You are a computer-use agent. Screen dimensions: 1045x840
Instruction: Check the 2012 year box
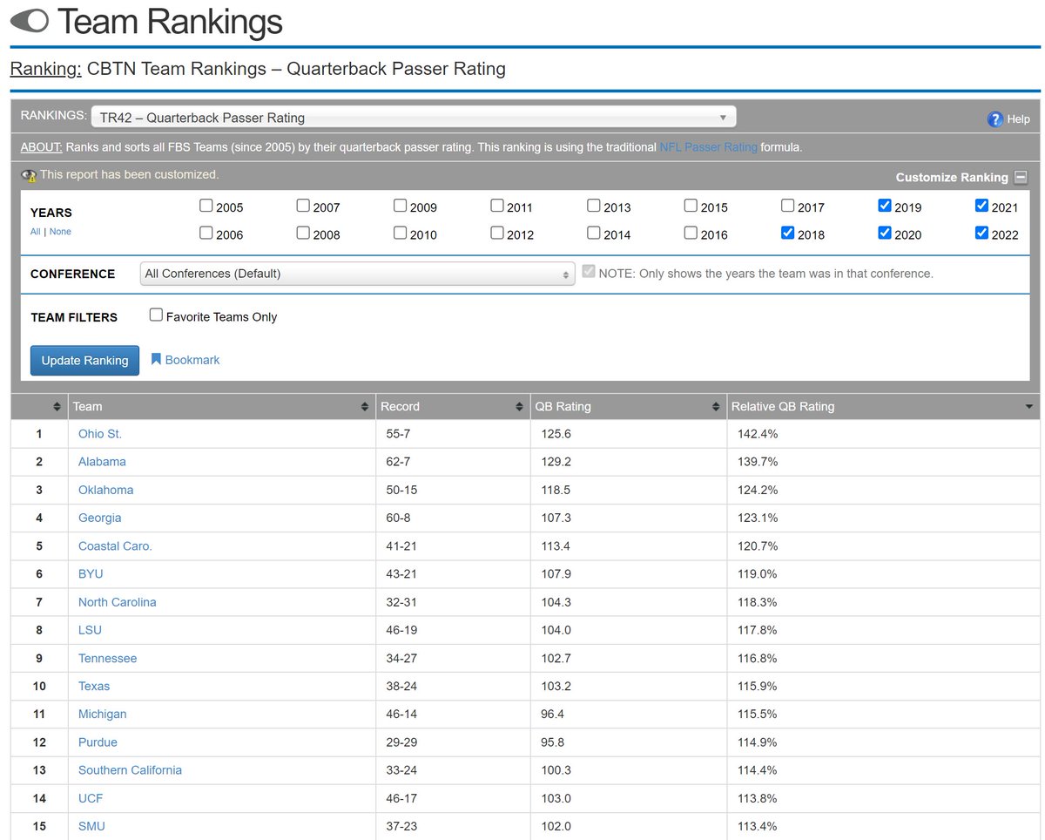[x=496, y=233]
